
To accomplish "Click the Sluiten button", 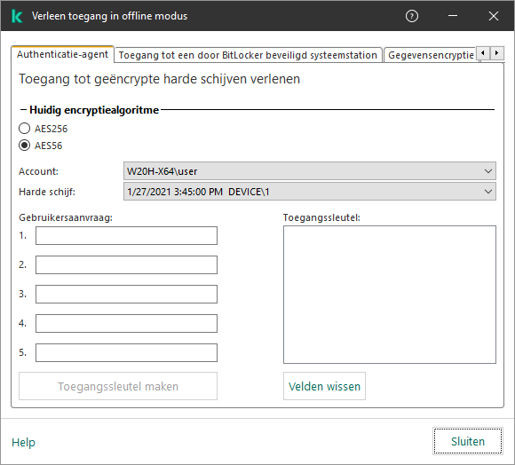I will pos(468,441).
